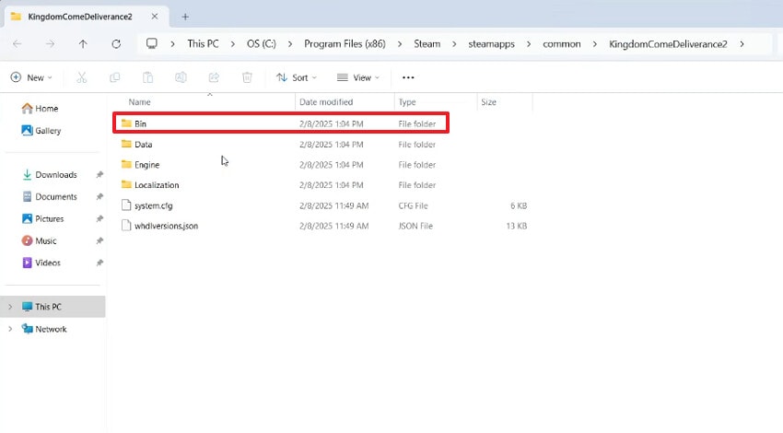This screenshot has width=783, height=433.
Task: Open Downloads in Quick access
Action: [x=50, y=175]
